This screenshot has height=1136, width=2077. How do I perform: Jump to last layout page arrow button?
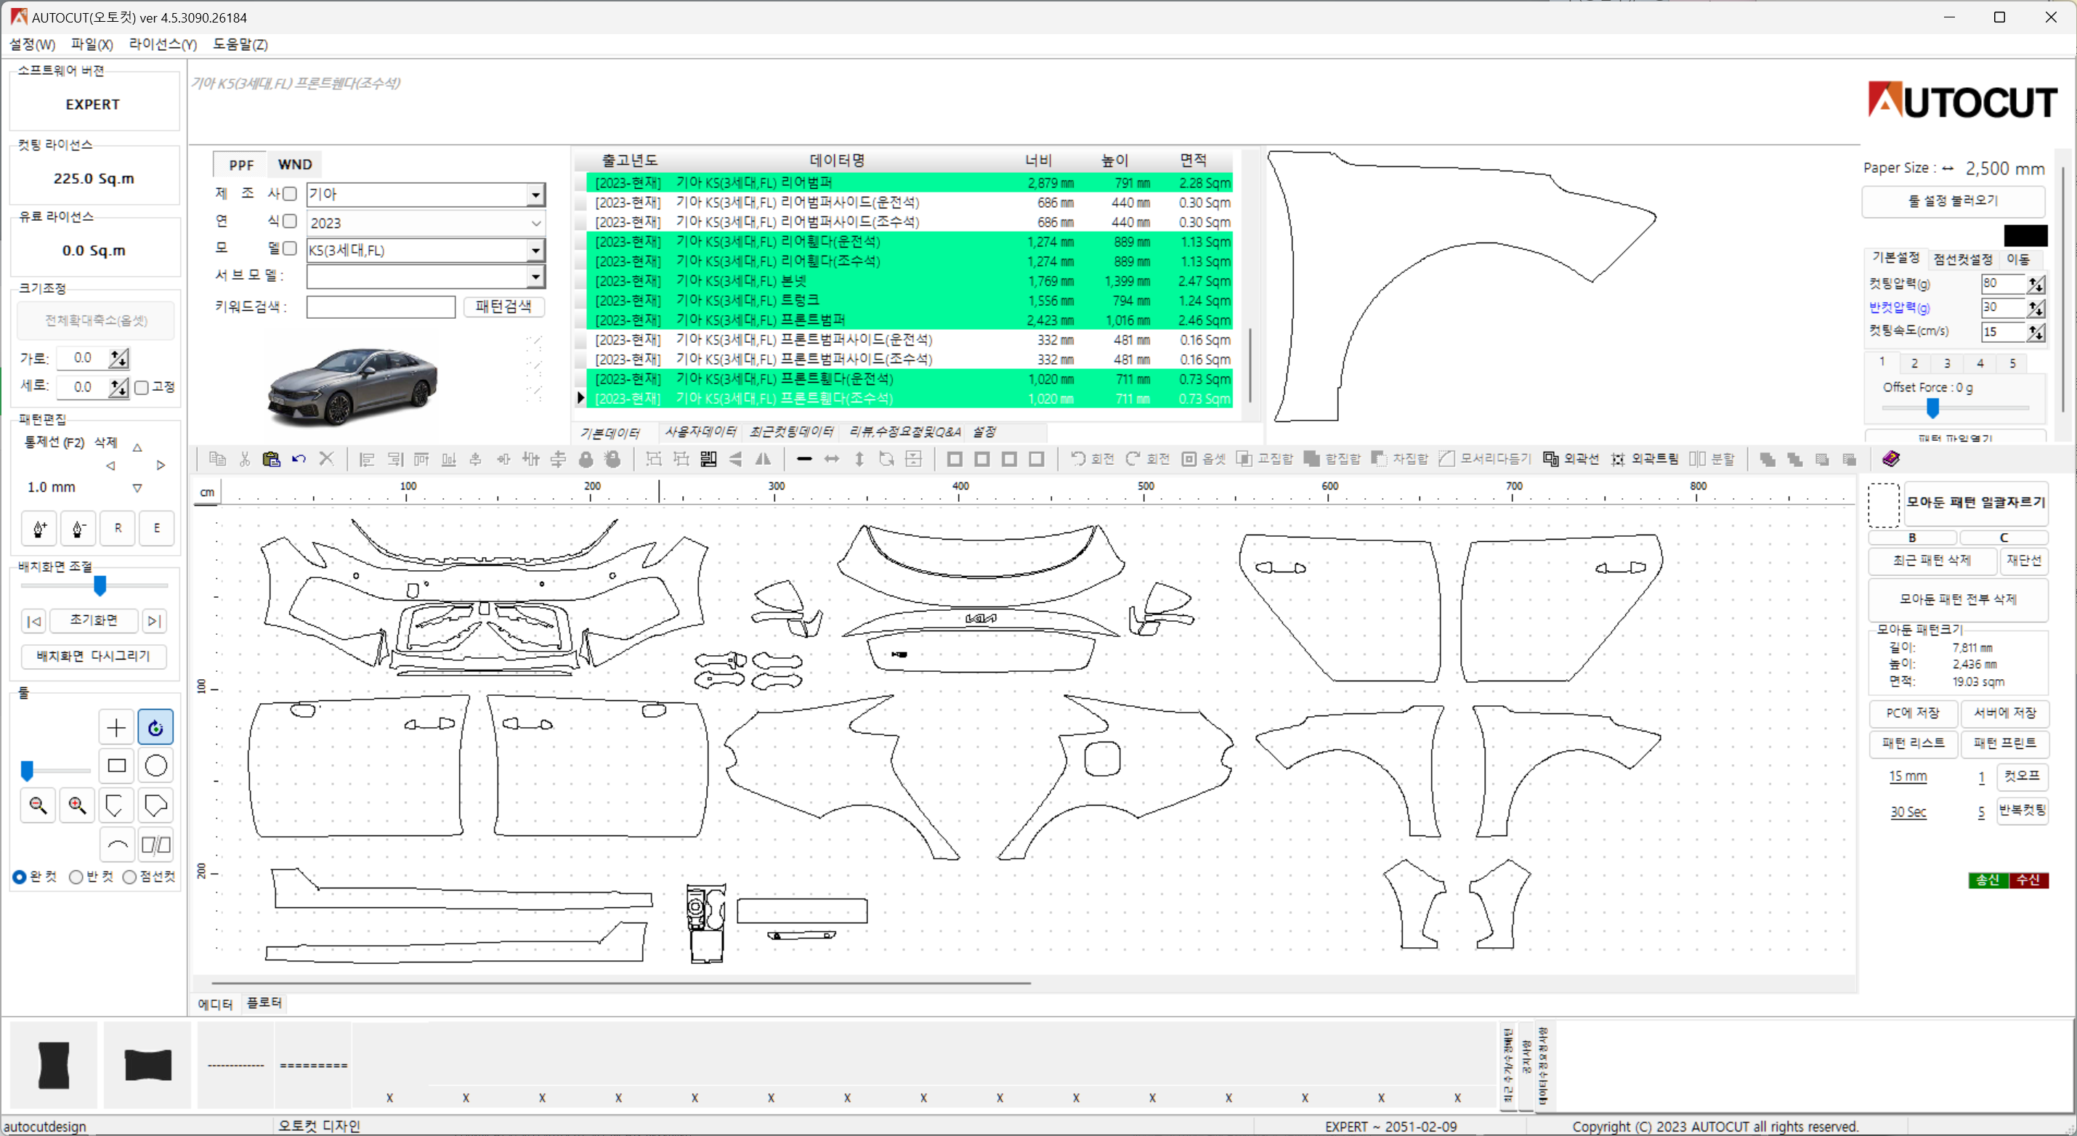155,621
